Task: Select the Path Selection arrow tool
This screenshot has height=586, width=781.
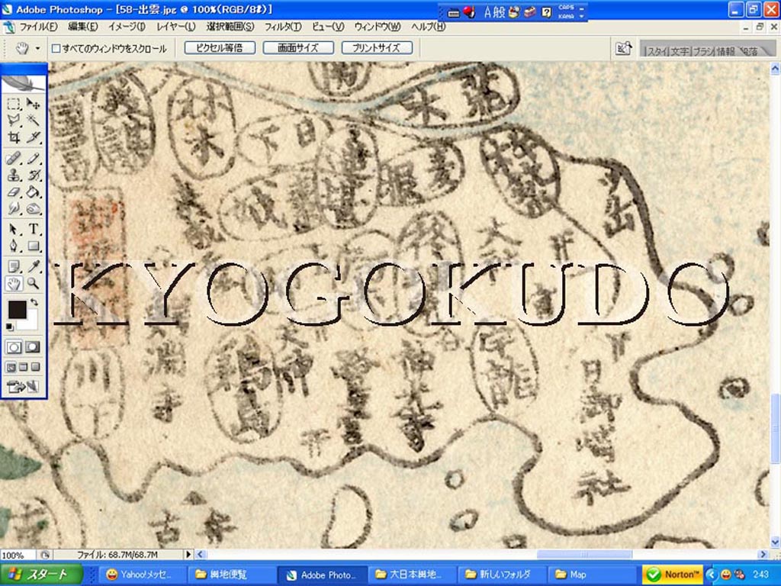Action: (14, 229)
